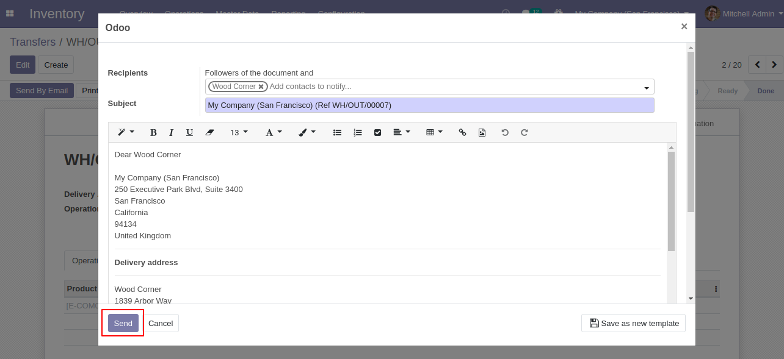
Task: Open the magic wand style menu
Action: click(x=126, y=132)
